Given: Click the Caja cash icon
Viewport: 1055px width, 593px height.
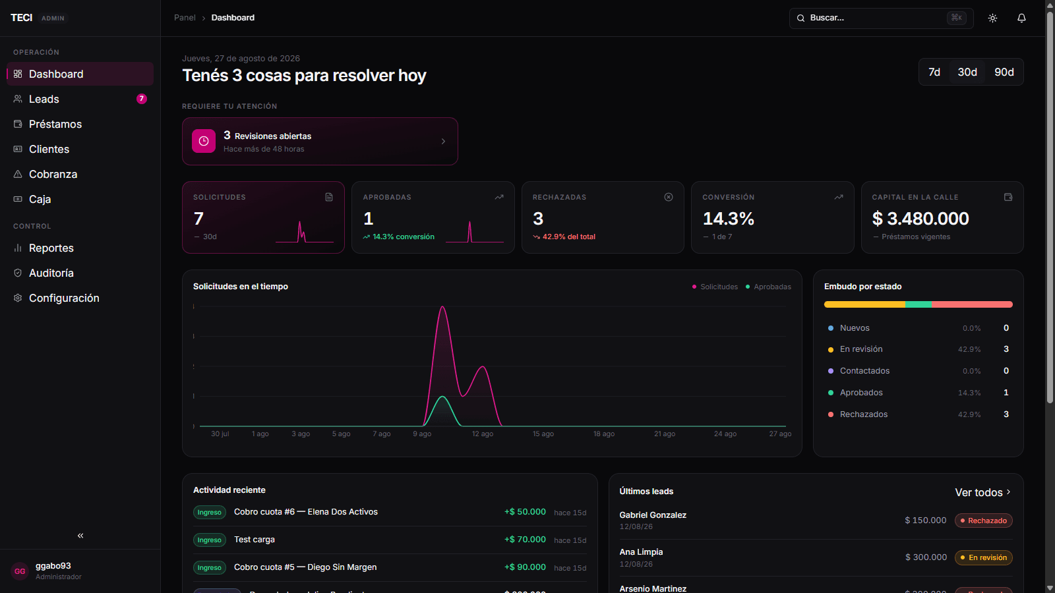Looking at the screenshot, I should (x=18, y=199).
